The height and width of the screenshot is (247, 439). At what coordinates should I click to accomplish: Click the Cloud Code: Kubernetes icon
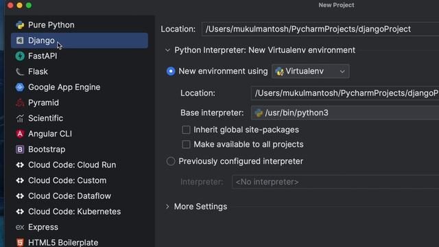(20, 212)
